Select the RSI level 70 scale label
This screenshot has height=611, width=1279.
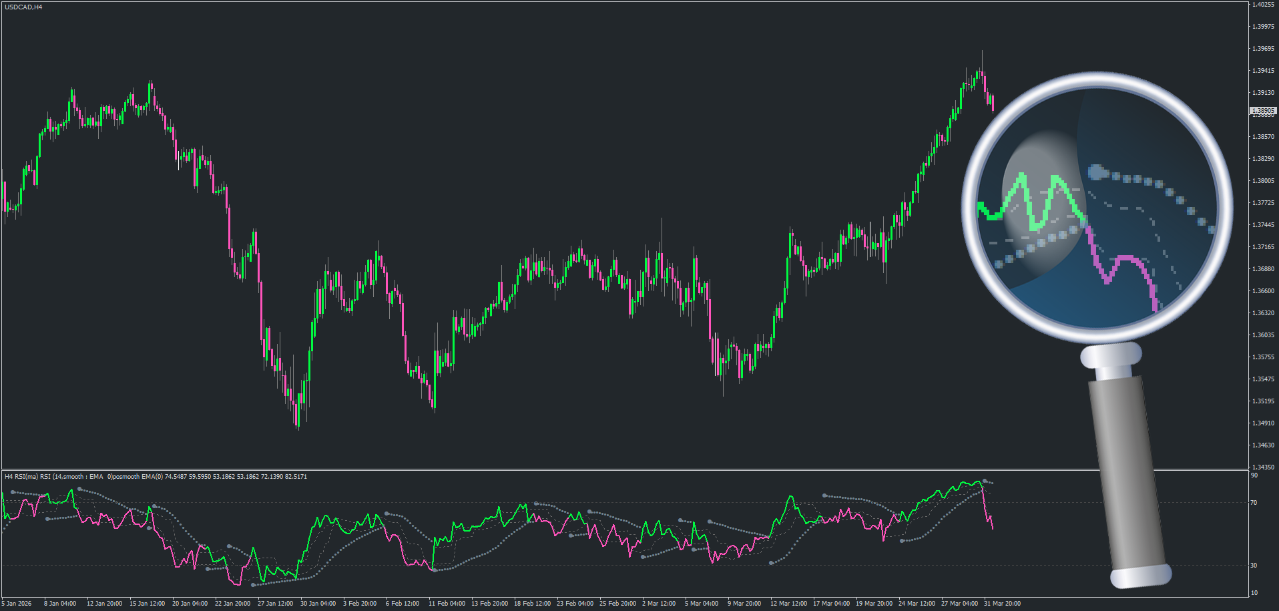point(1254,503)
